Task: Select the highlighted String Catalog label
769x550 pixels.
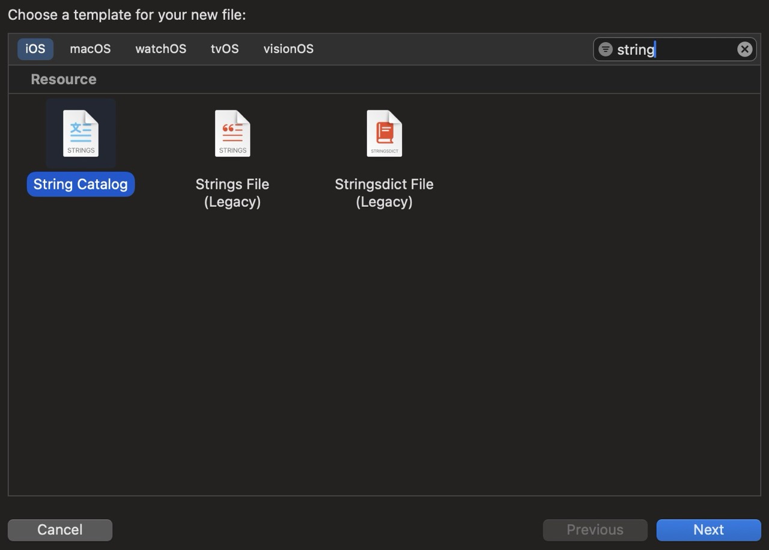Action: pos(81,184)
